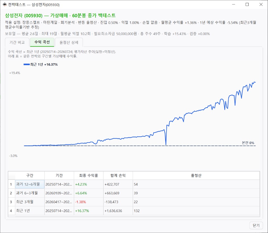Sort by the 최종 수익률 column header
This screenshot has height=233, width=268.
click(x=88, y=175)
